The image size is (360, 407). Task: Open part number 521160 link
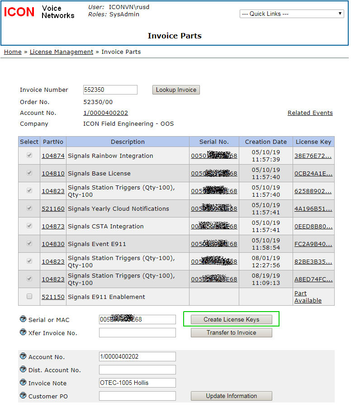53,208
